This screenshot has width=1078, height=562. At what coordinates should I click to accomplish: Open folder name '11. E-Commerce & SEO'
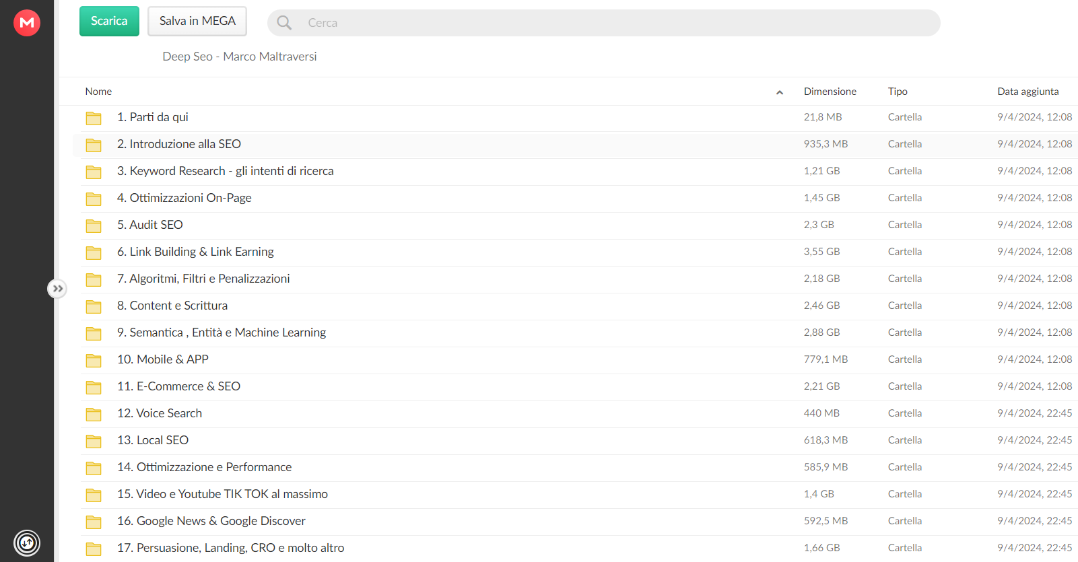click(x=179, y=386)
